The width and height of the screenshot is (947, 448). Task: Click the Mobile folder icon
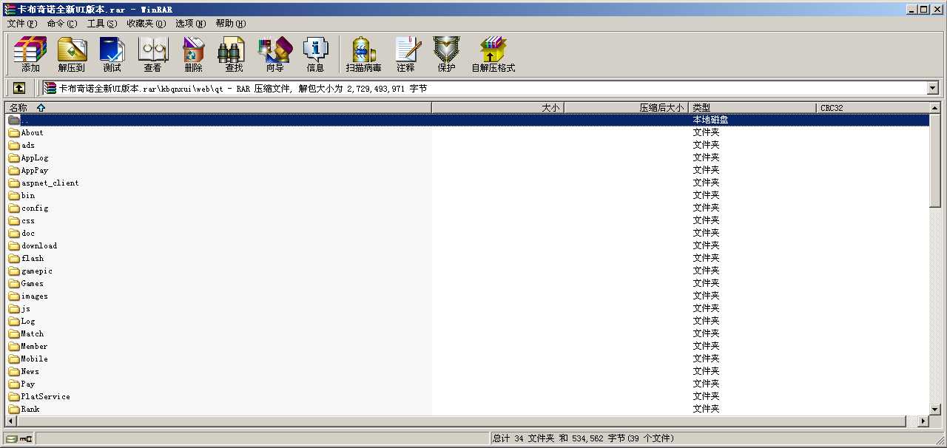tap(14, 359)
